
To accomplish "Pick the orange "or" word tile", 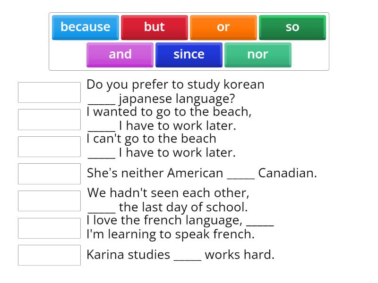I will pos(223,27).
